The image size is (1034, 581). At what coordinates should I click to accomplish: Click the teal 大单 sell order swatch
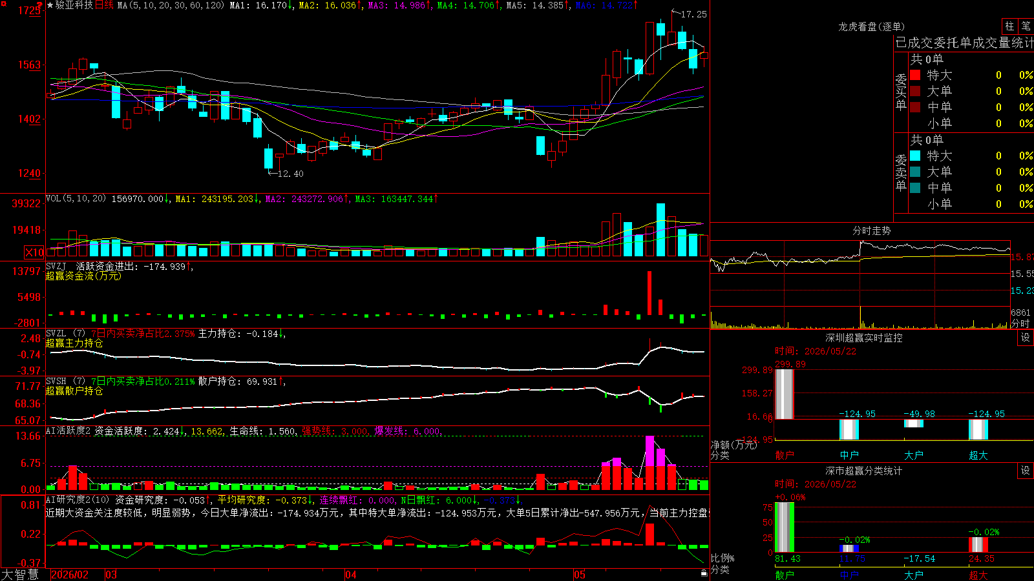coord(915,172)
